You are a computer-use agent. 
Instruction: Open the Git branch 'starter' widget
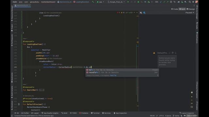176,116
